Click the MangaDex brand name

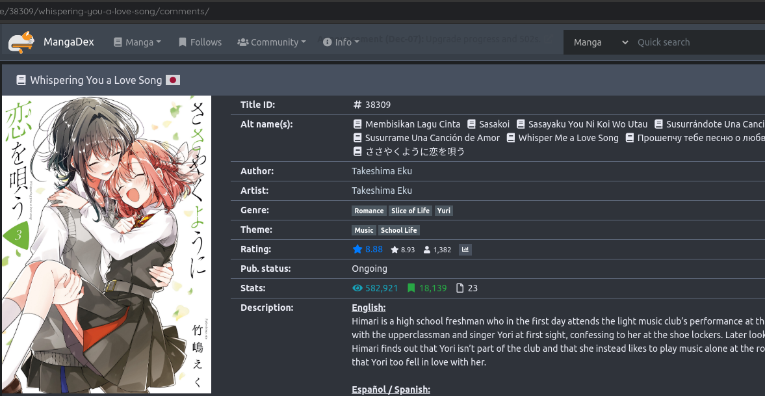[69, 42]
